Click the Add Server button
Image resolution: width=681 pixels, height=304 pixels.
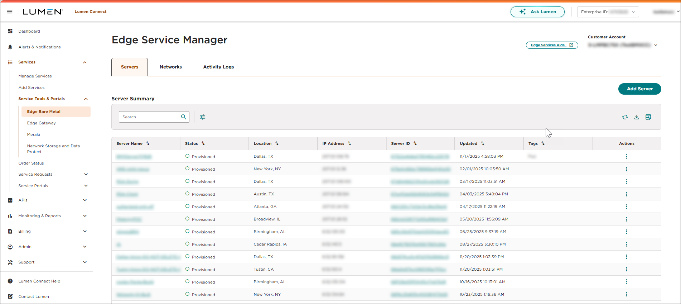pyautogui.click(x=639, y=89)
